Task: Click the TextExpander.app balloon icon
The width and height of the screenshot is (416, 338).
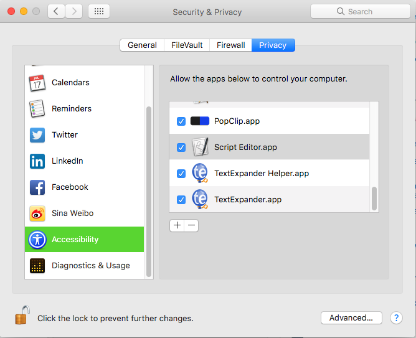Action: click(x=199, y=199)
